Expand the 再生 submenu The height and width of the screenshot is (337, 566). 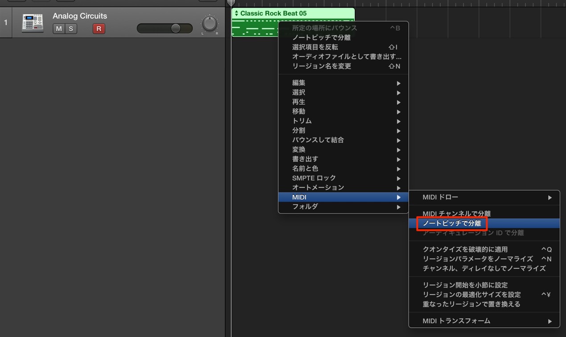click(x=343, y=102)
